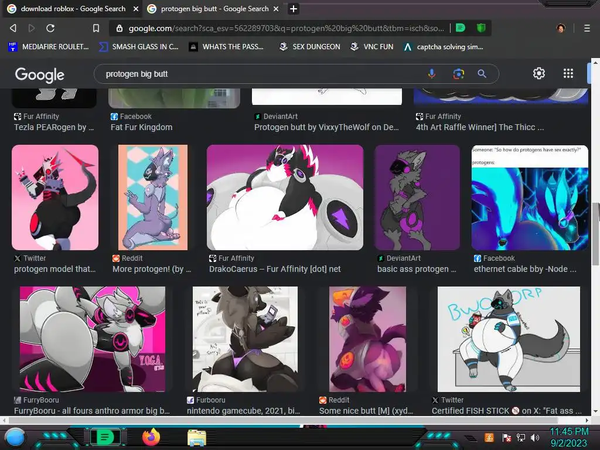The width and height of the screenshot is (600, 450).
Task: Open the 'ethernet cable bby -Node ...' link
Action: (x=525, y=269)
